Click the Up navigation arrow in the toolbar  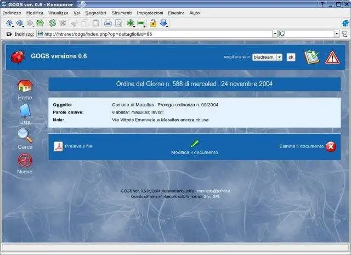(9, 22)
